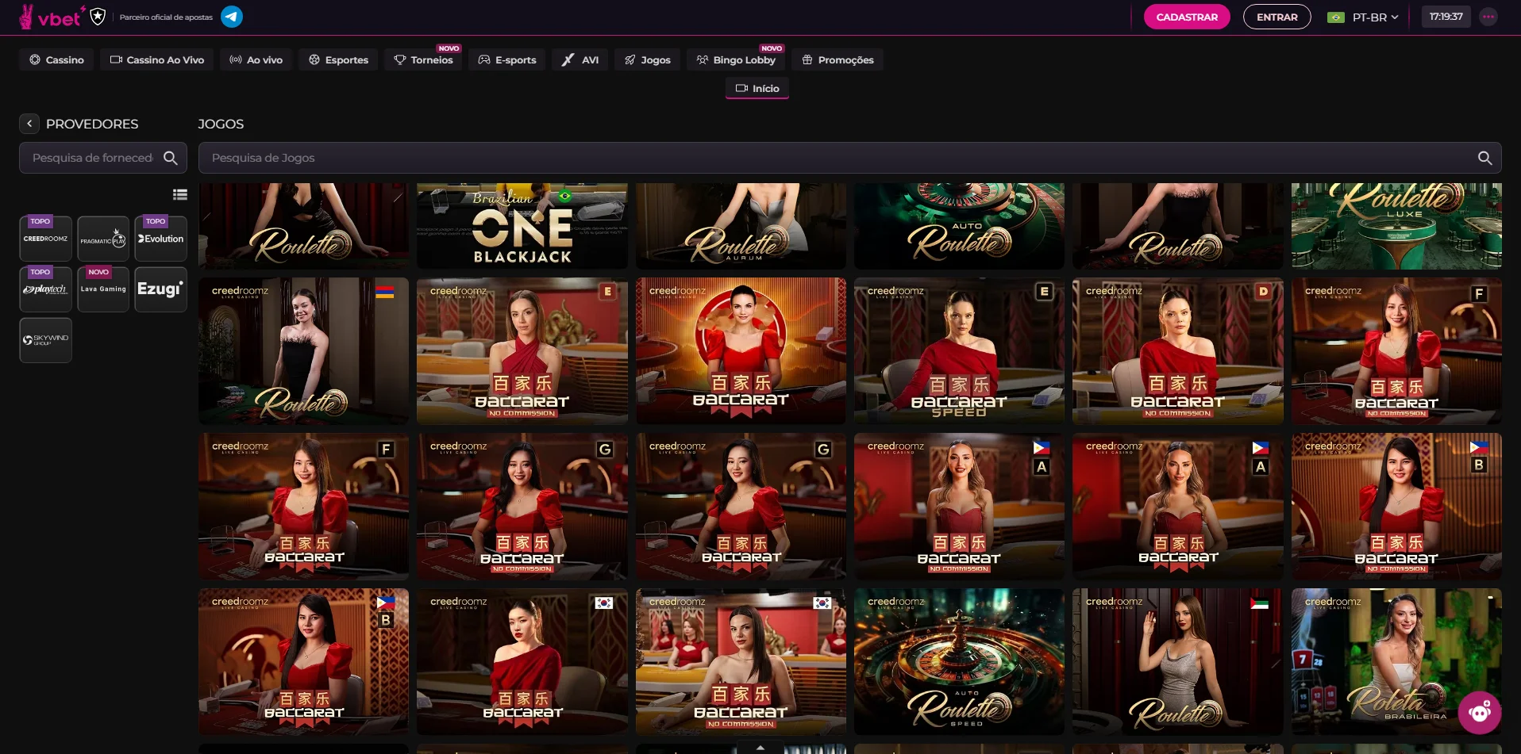Click the provider search magnifier icon
This screenshot has width=1521, height=754.
tap(170, 158)
